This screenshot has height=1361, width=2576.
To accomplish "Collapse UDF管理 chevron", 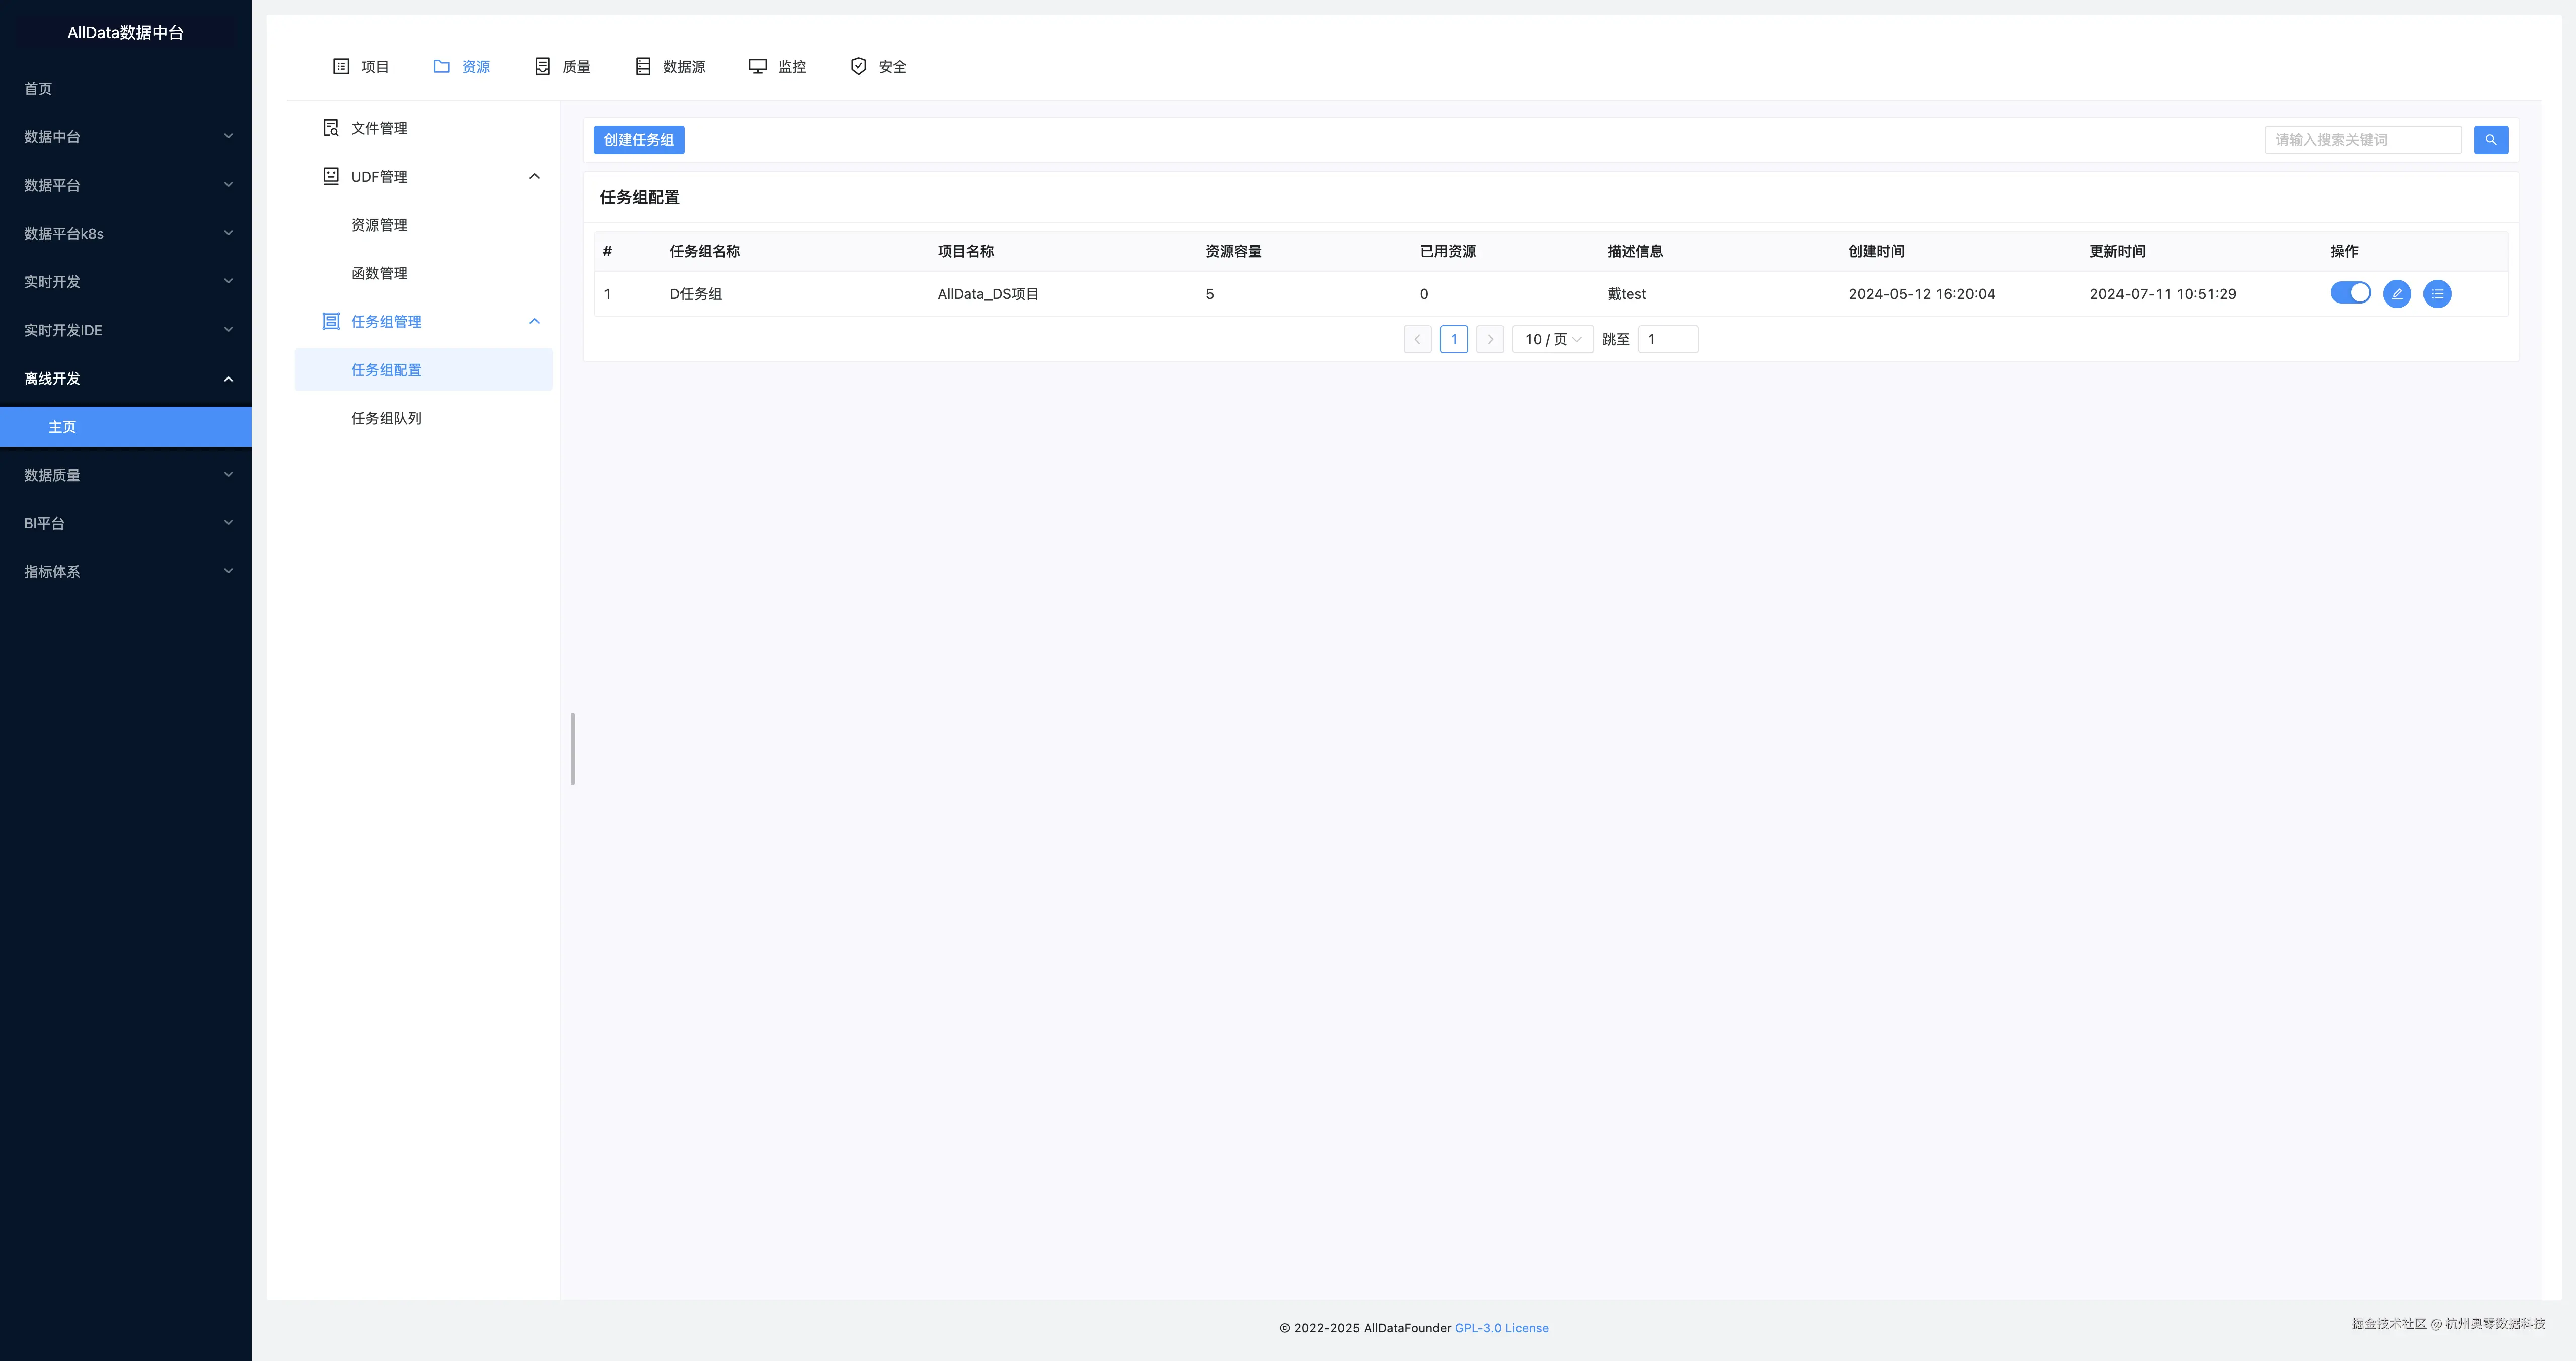I will pyautogui.click(x=534, y=176).
